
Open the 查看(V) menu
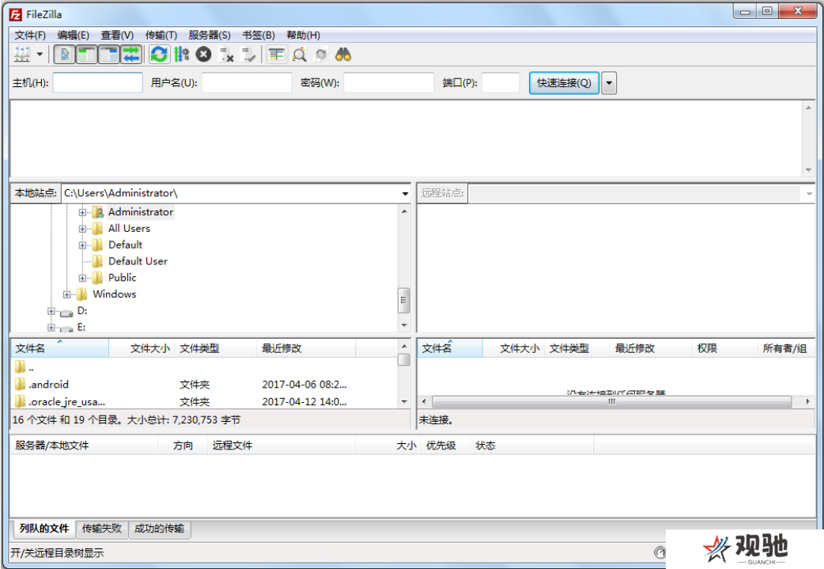117,36
